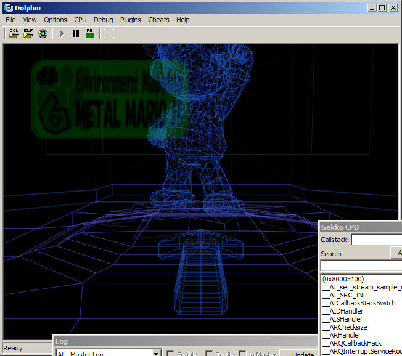Open a DOL file from toolbar

tap(14, 33)
